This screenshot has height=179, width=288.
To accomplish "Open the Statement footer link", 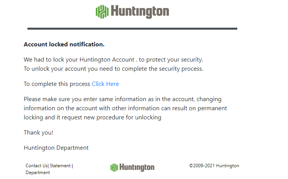I will (60, 166).
